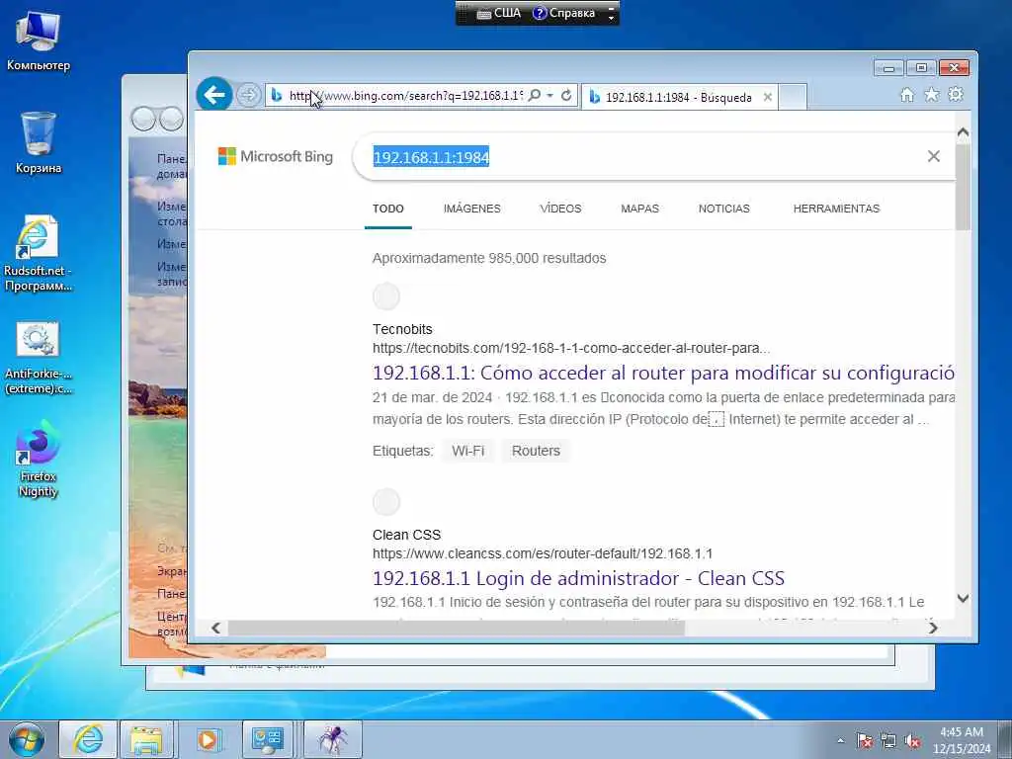Viewport: 1012px width, 759px height.
Task: Open the Tecnobits 'Cómo acceder al router' result
Action: tap(663, 373)
